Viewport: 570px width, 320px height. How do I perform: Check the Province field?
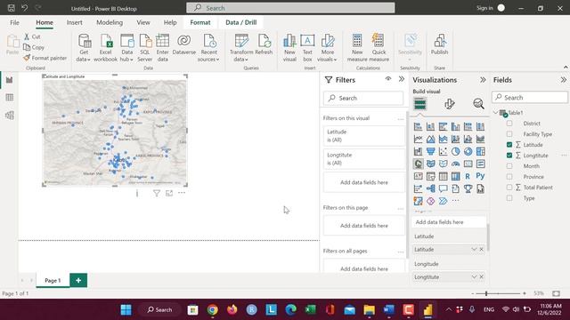point(509,177)
